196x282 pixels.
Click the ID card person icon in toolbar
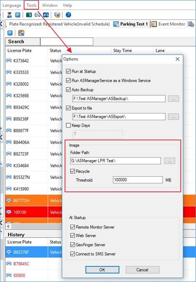point(46,15)
